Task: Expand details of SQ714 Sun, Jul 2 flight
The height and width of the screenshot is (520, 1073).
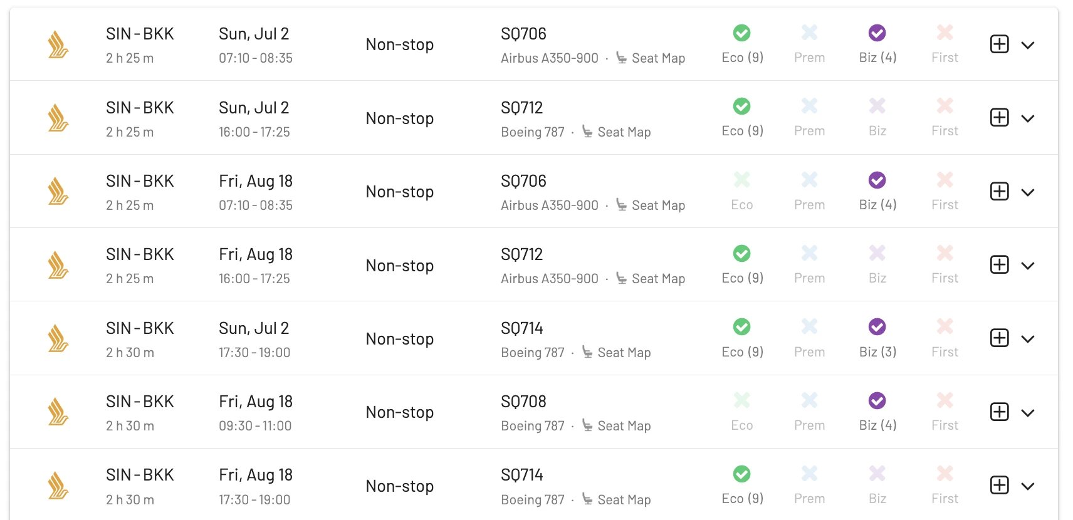Action: tap(1027, 339)
